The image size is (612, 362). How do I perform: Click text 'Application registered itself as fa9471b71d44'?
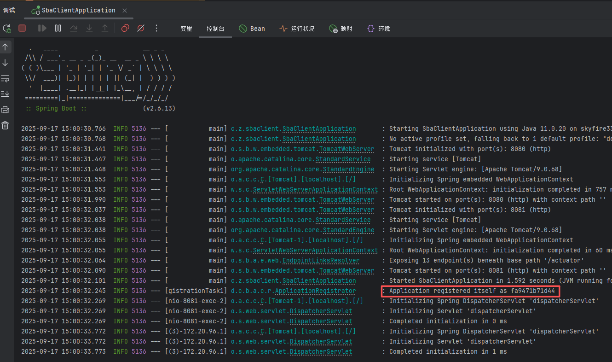[x=472, y=291]
